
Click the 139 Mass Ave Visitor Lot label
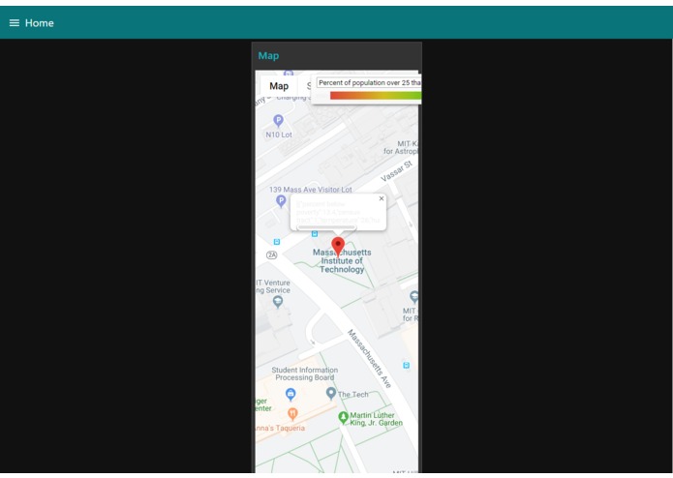310,190
